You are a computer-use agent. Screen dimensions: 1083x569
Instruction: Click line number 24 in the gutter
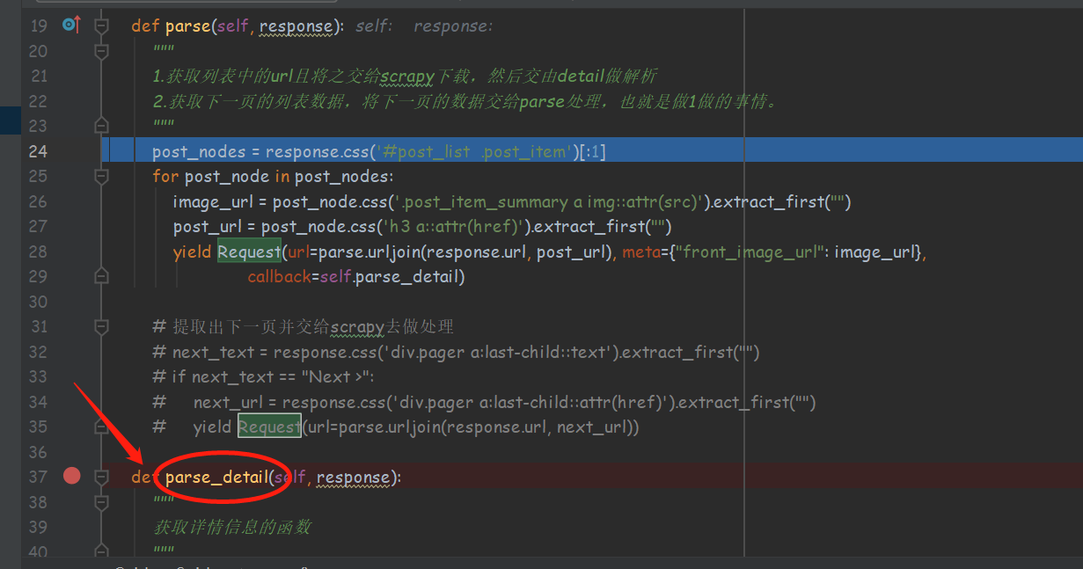(38, 151)
